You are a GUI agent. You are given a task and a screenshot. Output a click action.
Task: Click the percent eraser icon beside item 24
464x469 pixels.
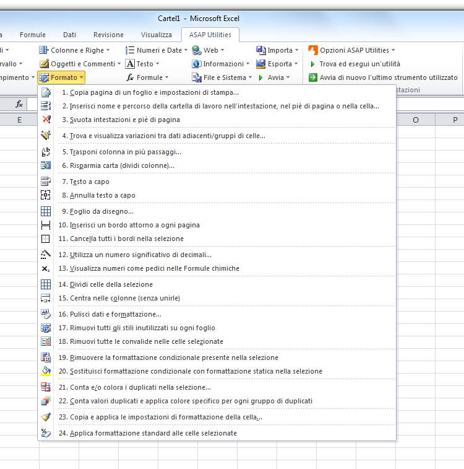coord(46,433)
